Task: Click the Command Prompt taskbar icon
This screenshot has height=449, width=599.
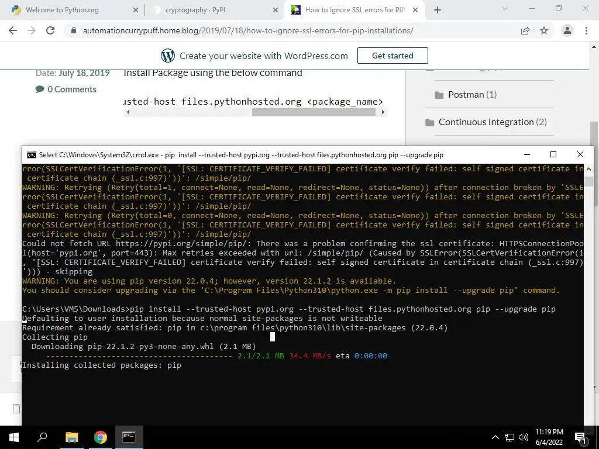Action: point(129,437)
